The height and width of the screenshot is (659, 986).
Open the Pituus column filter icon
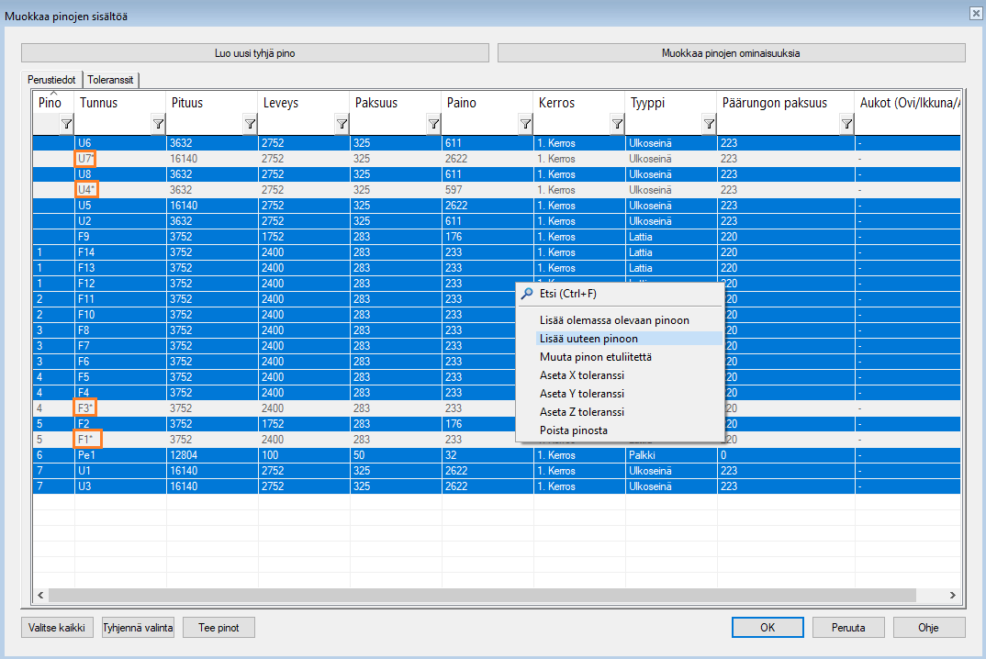[250, 124]
